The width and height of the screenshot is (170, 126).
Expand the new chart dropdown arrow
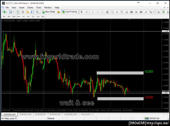point(7,12)
